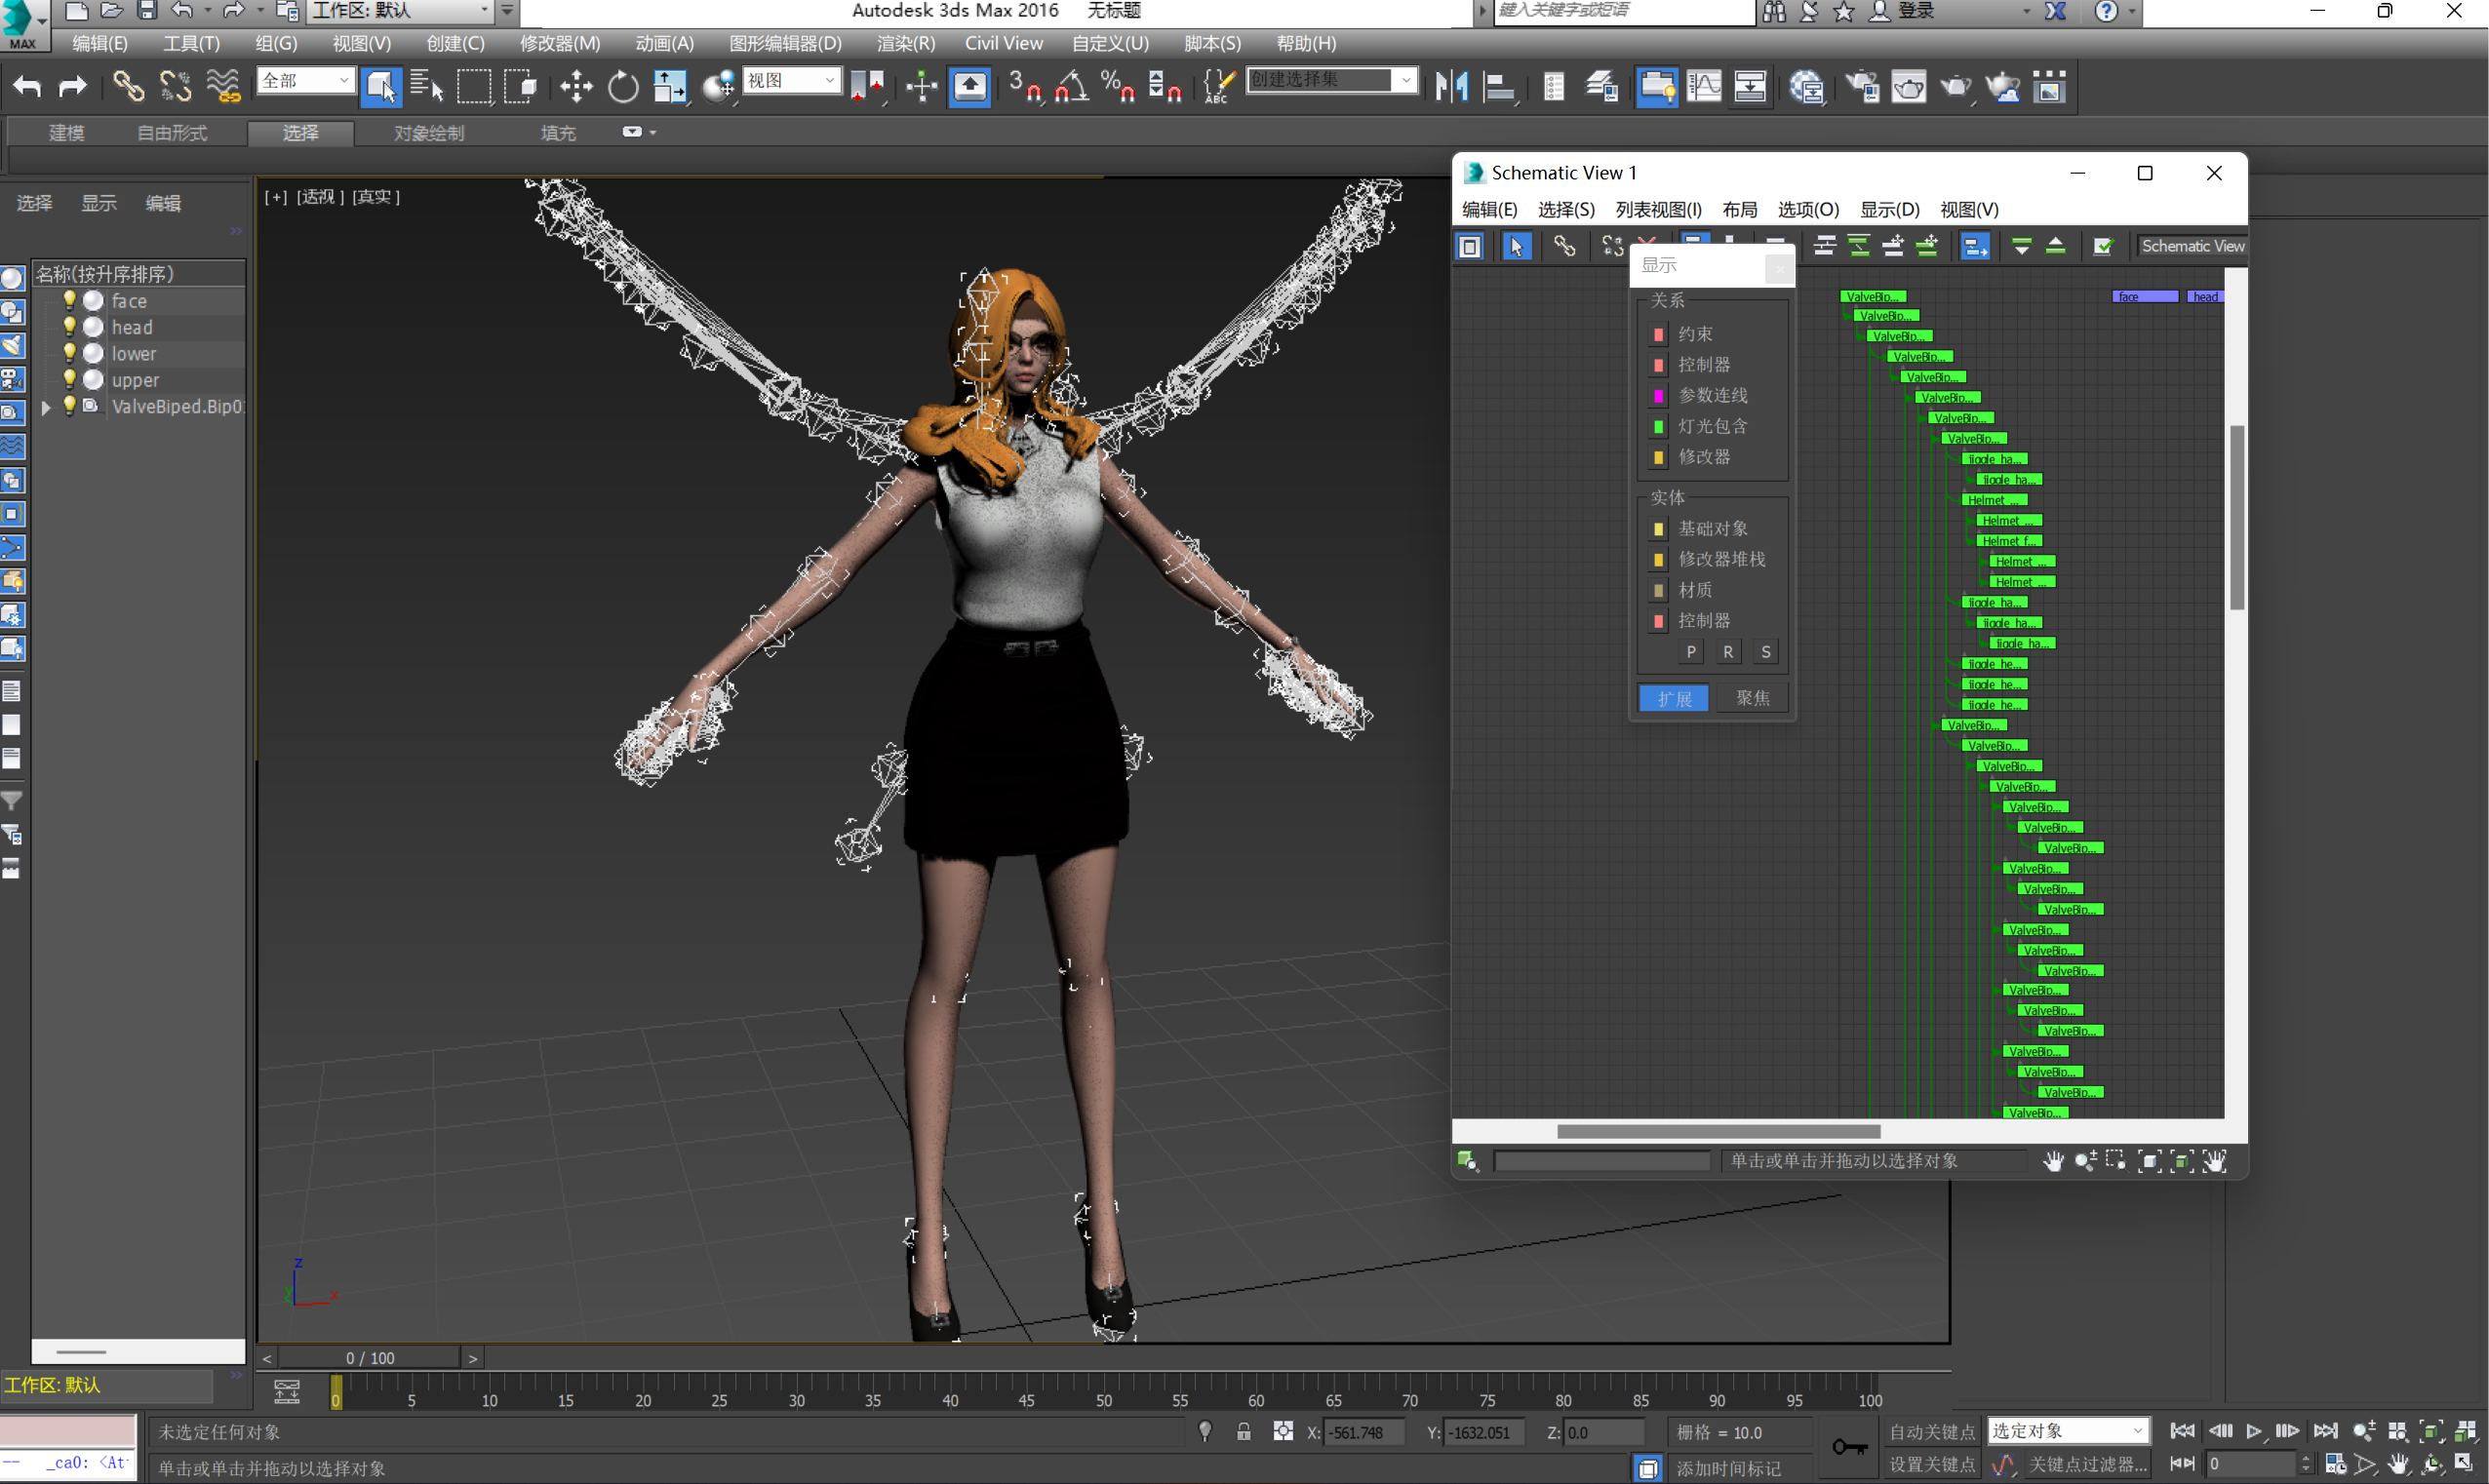The height and width of the screenshot is (1484, 2489).
Task: Activate the Unlink Selection tool
Action: click(x=175, y=87)
